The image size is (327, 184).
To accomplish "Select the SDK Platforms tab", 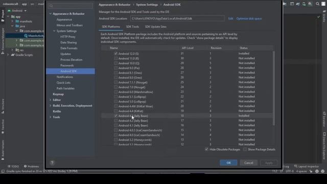I will pos(111,27).
